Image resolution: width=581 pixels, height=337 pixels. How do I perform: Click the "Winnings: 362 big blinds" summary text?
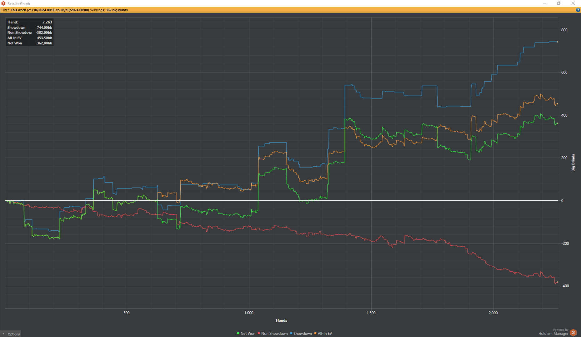[x=109, y=10]
